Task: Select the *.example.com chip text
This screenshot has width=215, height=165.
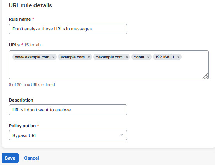Action: pyautogui.click(x=109, y=57)
